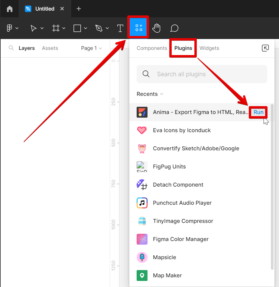This screenshot has width=279, height=287.
Task: Expand the Recents dropdown
Action: pyautogui.click(x=150, y=94)
